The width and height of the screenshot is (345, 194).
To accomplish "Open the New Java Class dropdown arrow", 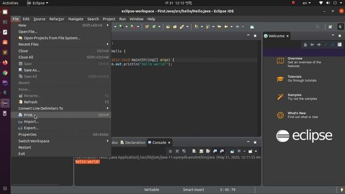I will click(x=160, y=27).
